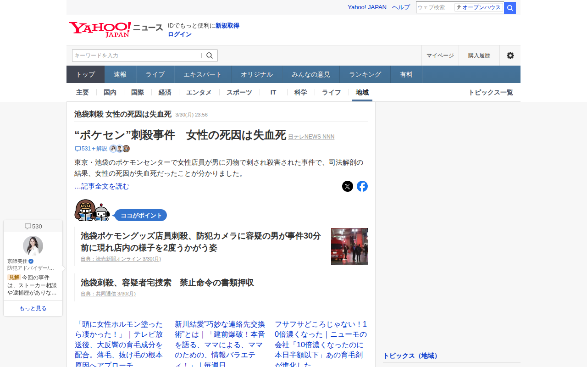The height and width of the screenshot is (367, 587).
Task: Focus the ウェブ検索 input field
Action: [435, 7]
